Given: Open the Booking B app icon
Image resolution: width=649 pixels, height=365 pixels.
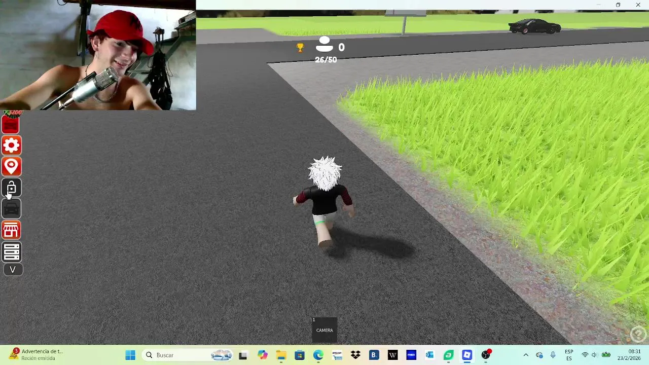Looking at the screenshot, I should [374, 355].
